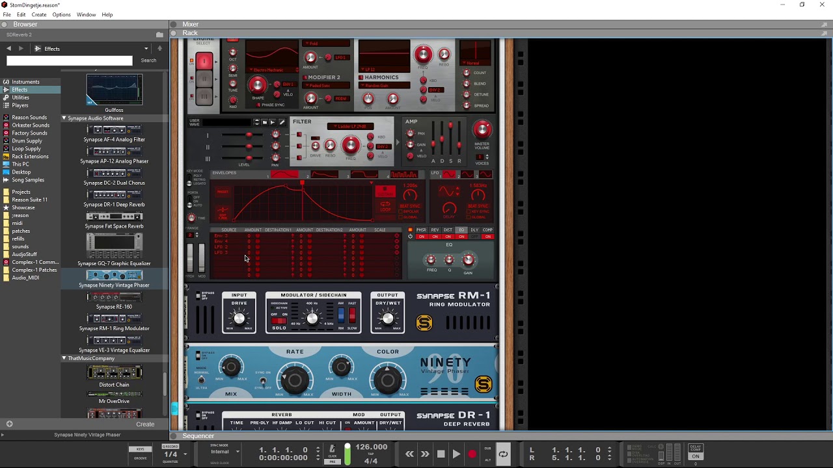Open the Effects path dropdown
The height and width of the screenshot is (468, 833).
pyautogui.click(x=146, y=49)
